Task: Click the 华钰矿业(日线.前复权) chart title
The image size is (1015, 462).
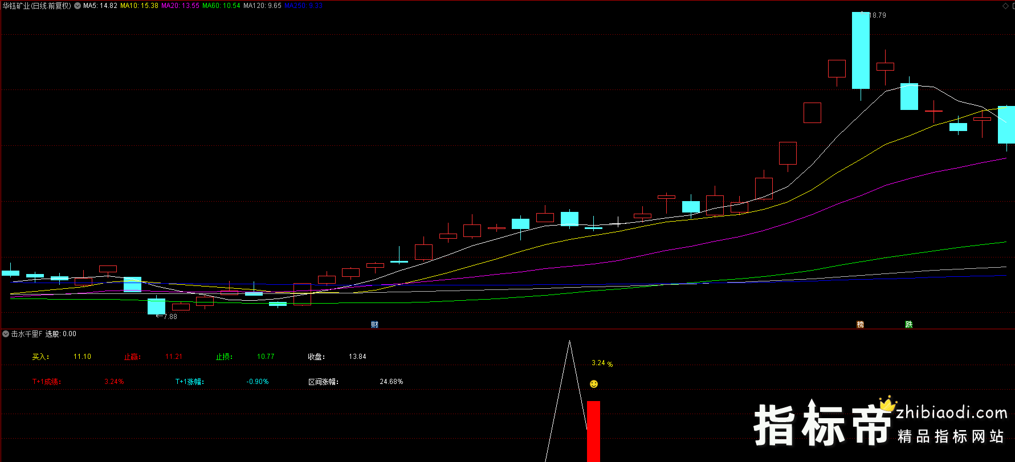Action: tap(37, 6)
